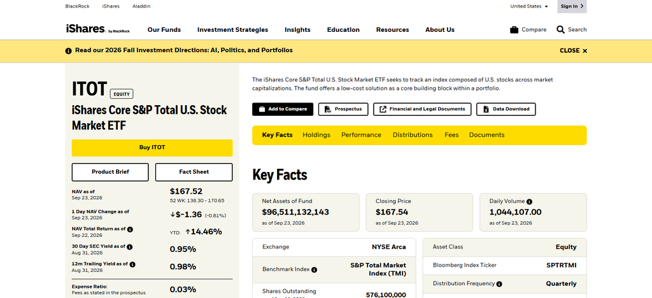Close the Fall Investment Directions banner
Image resolution: width=652 pixels, height=298 pixels.
point(573,51)
